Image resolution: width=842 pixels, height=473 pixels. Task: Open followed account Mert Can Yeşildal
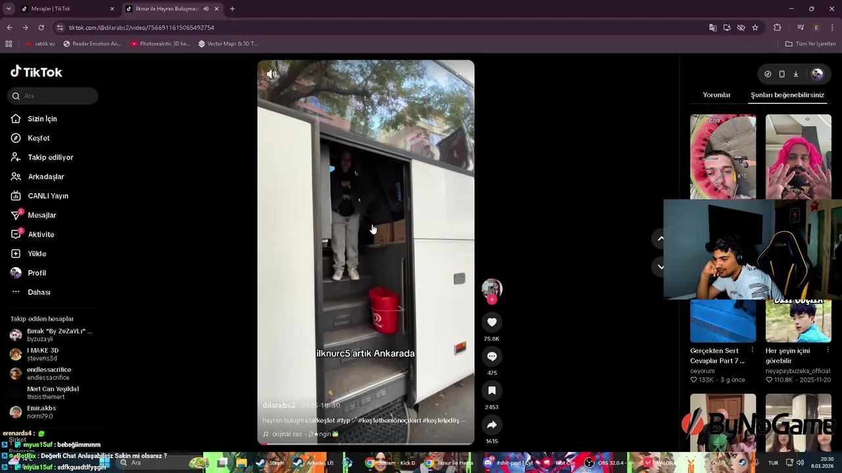tap(53, 393)
